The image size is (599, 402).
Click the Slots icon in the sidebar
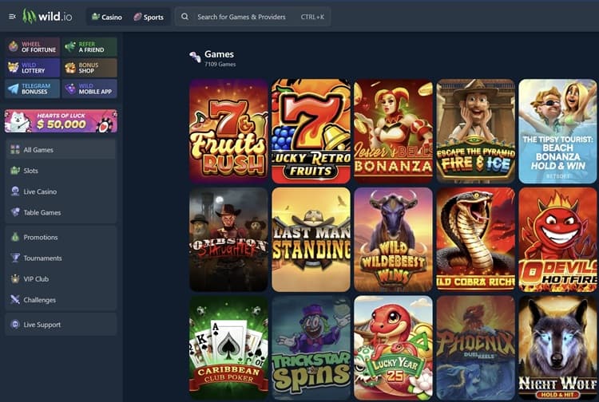[15, 170]
